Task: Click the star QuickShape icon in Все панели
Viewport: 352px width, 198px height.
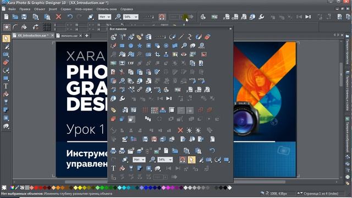Action: pos(140,46)
